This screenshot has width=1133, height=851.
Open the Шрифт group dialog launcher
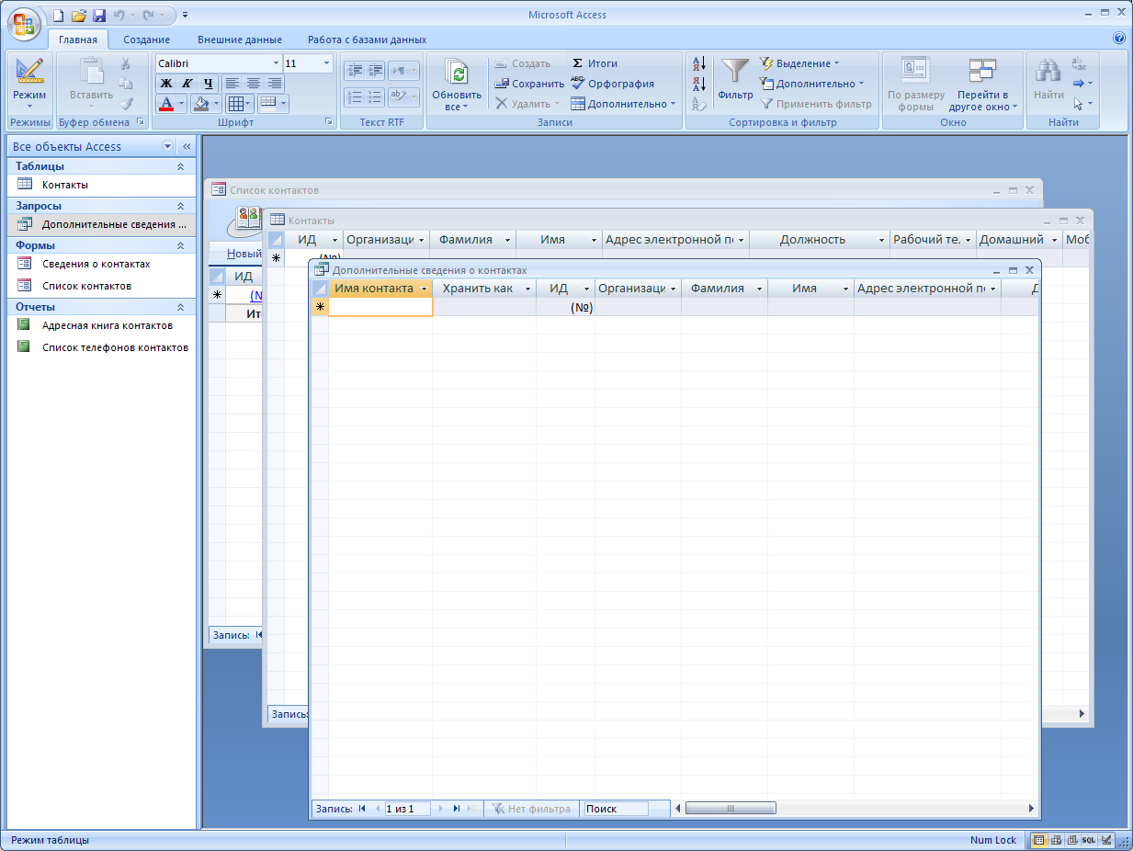point(329,122)
